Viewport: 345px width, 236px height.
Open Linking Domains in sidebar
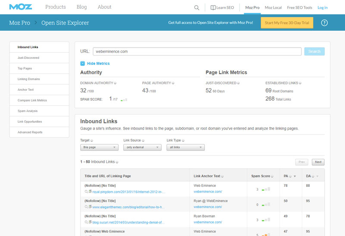click(39, 79)
